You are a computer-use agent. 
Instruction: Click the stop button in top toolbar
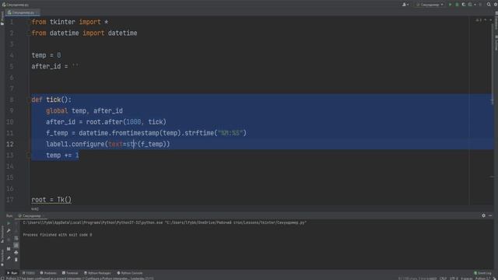tap(480, 5)
